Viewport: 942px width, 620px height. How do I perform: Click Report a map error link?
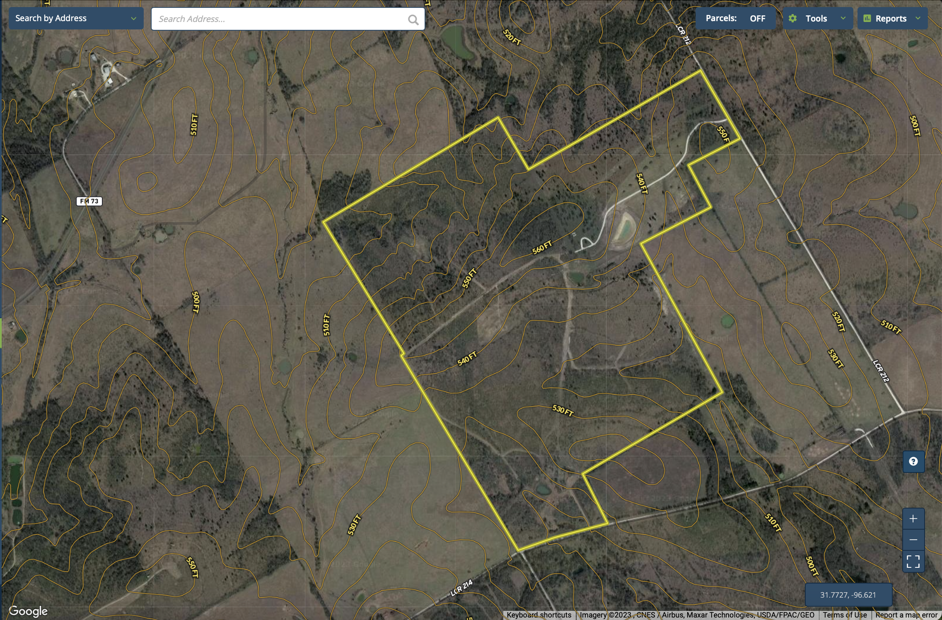pyautogui.click(x=906, y=615)
